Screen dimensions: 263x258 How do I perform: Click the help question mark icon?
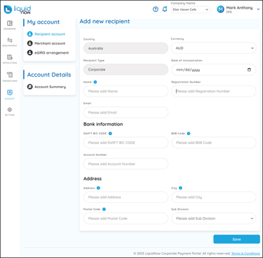click(155, 9)
